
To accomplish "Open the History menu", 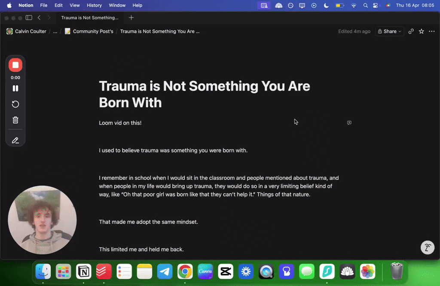I will click(94, 6).
